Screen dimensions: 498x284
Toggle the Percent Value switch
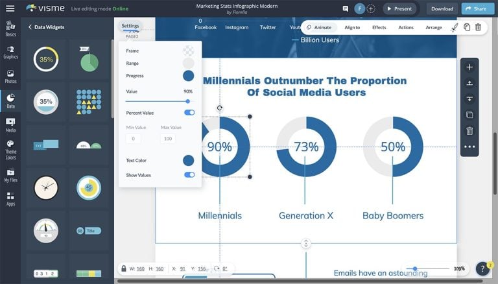tap(189, 113)
